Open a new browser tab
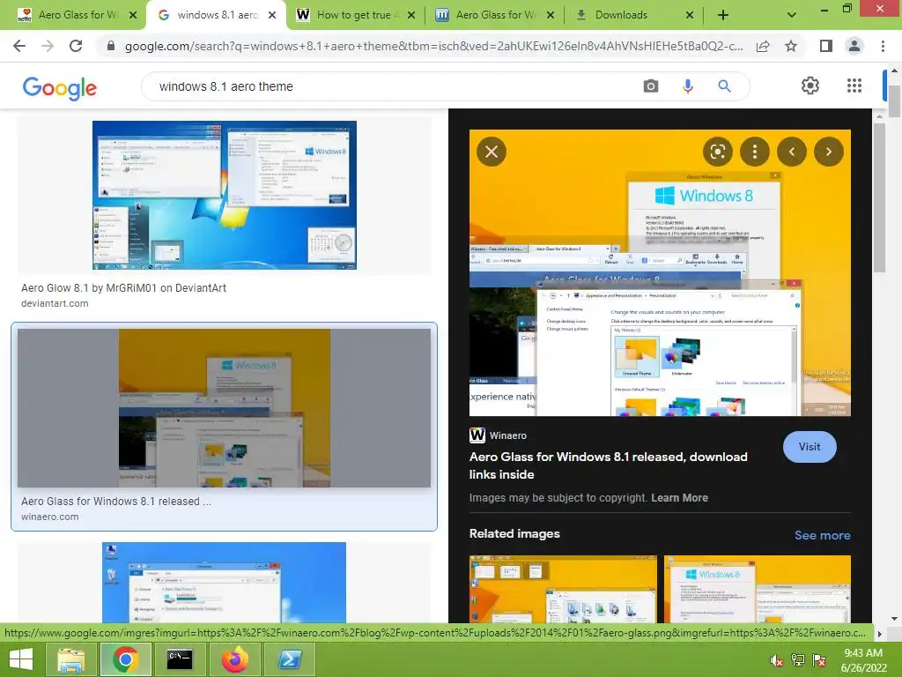Image resolution: width=902 pixels, height=677 pixels. [x=723, y=16]
